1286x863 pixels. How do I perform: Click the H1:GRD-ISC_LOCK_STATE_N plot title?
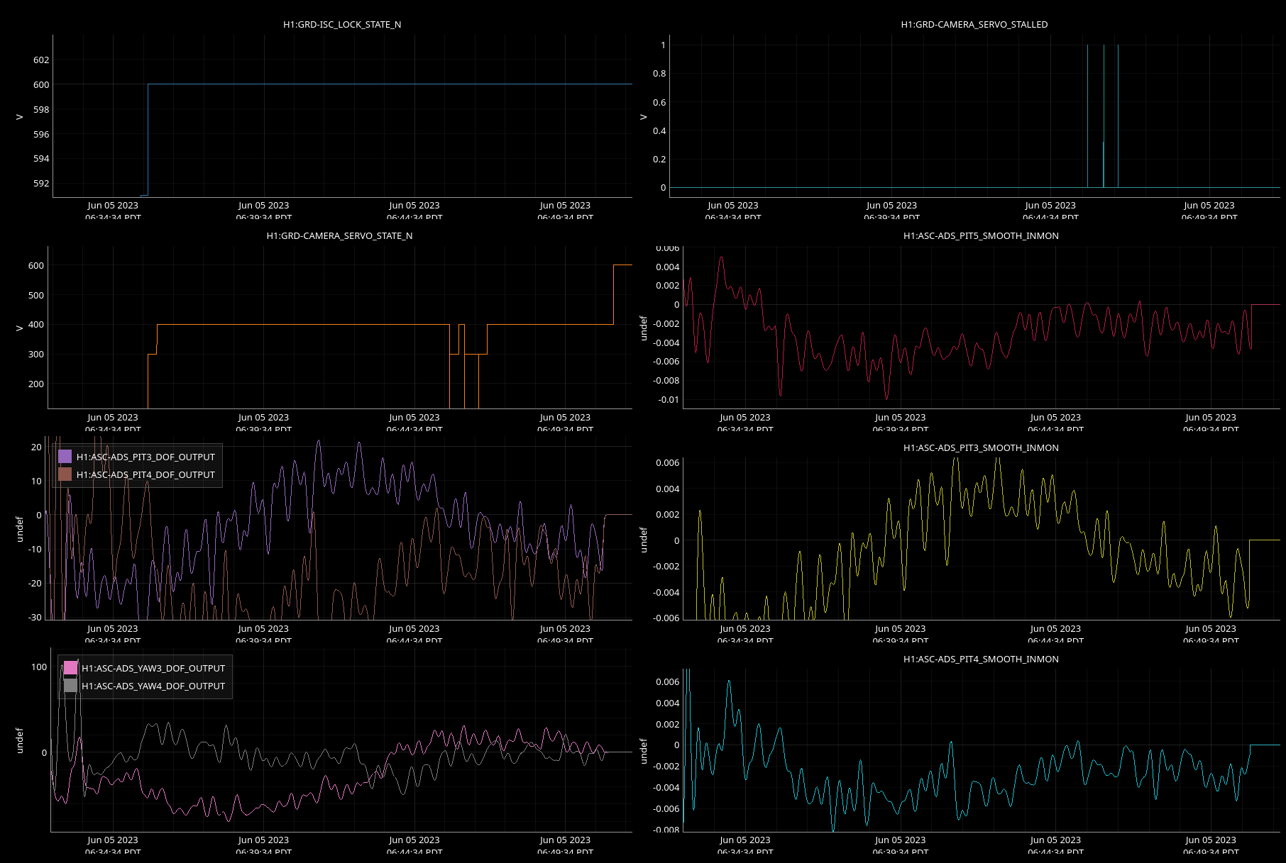[342, 24]
